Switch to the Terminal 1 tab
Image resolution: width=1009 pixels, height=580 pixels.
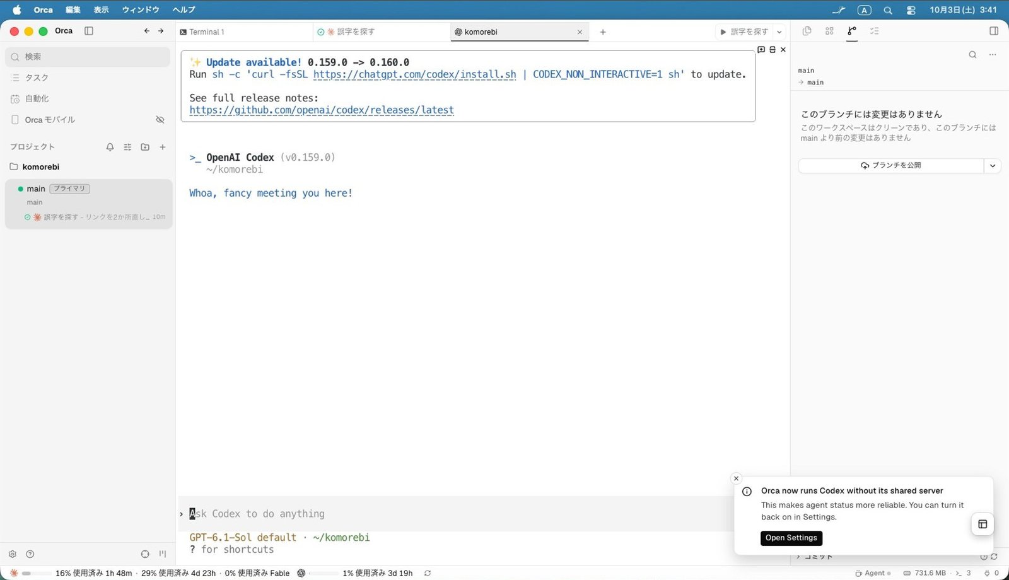point(244,32)
